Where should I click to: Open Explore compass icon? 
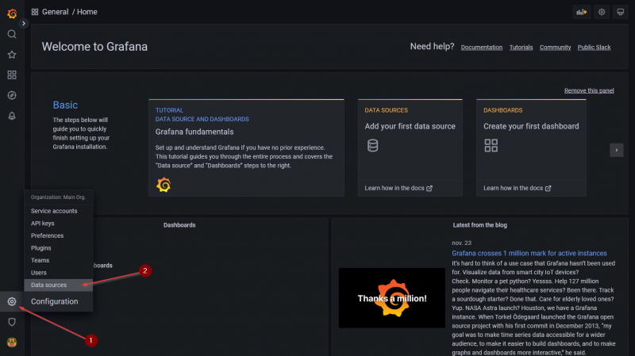[x=12, y=95]
